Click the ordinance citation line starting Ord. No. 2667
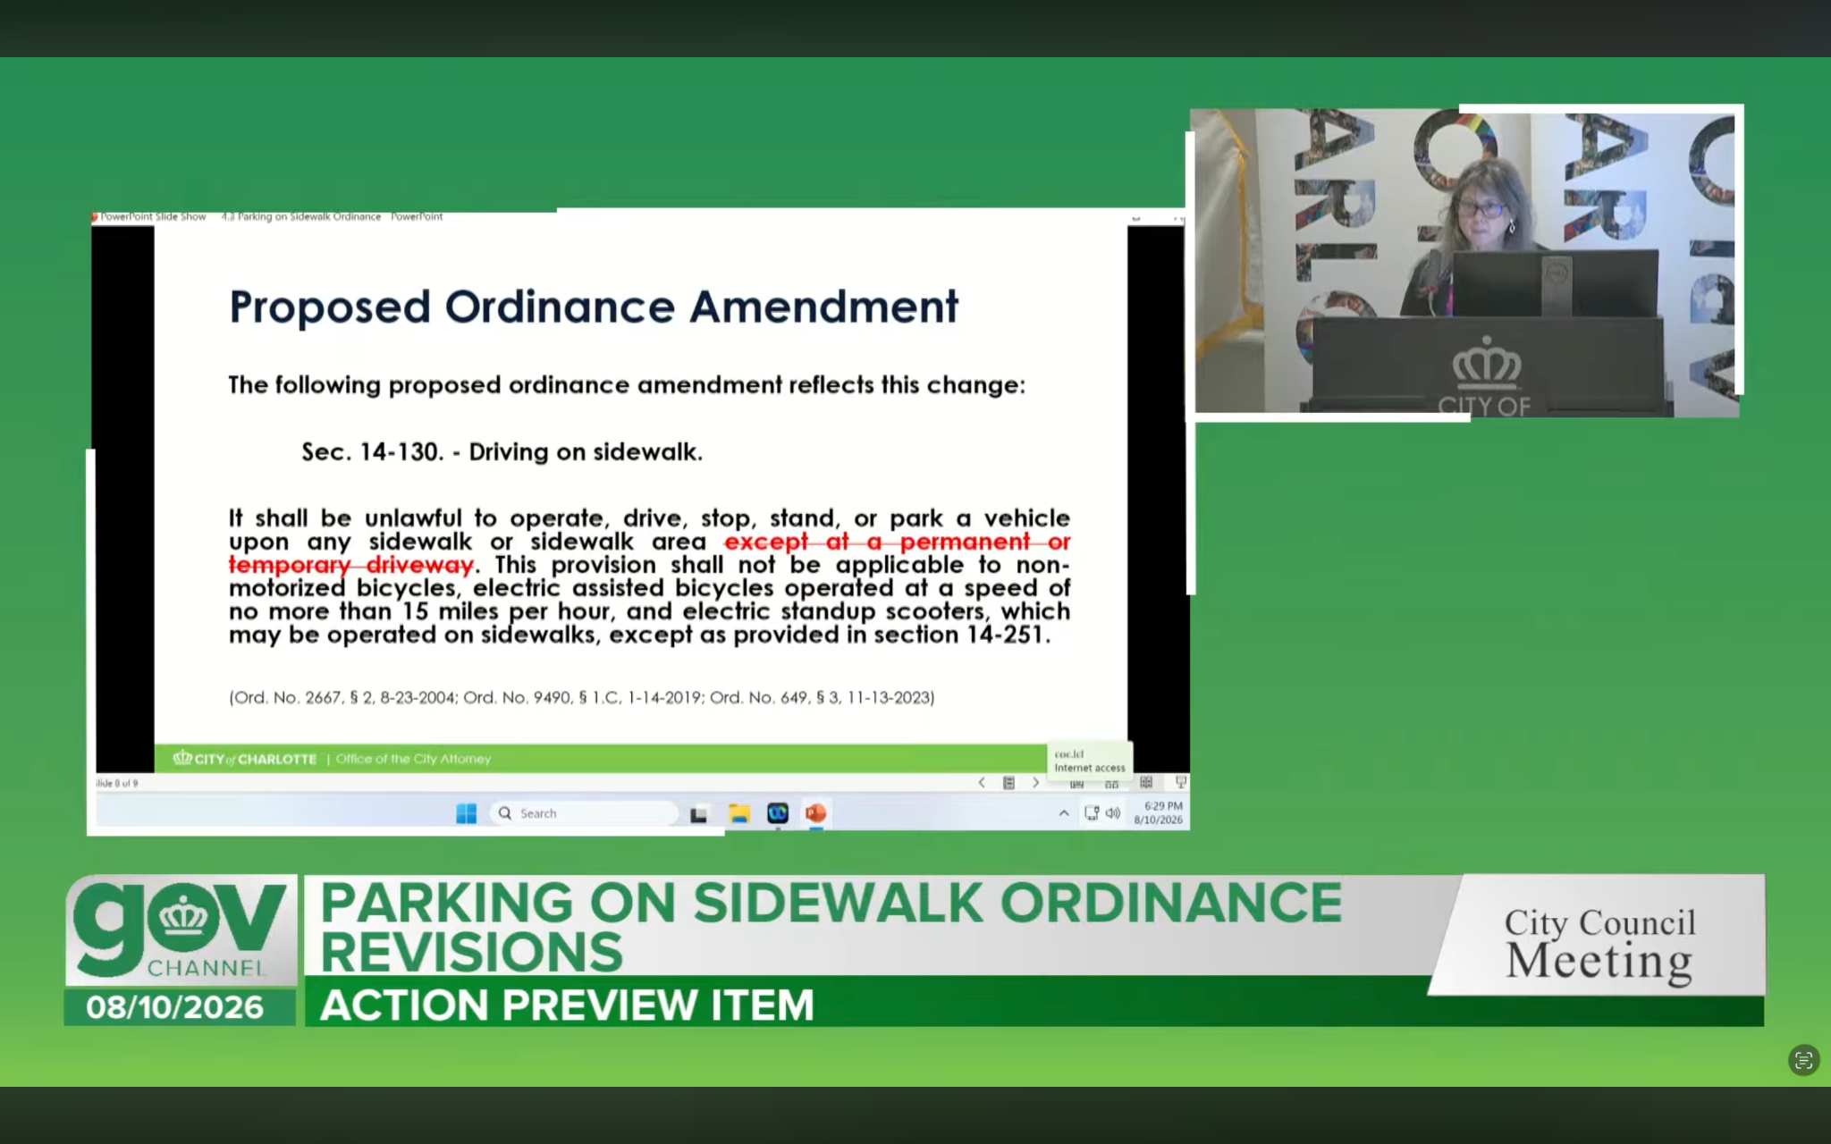 point(582,697)
